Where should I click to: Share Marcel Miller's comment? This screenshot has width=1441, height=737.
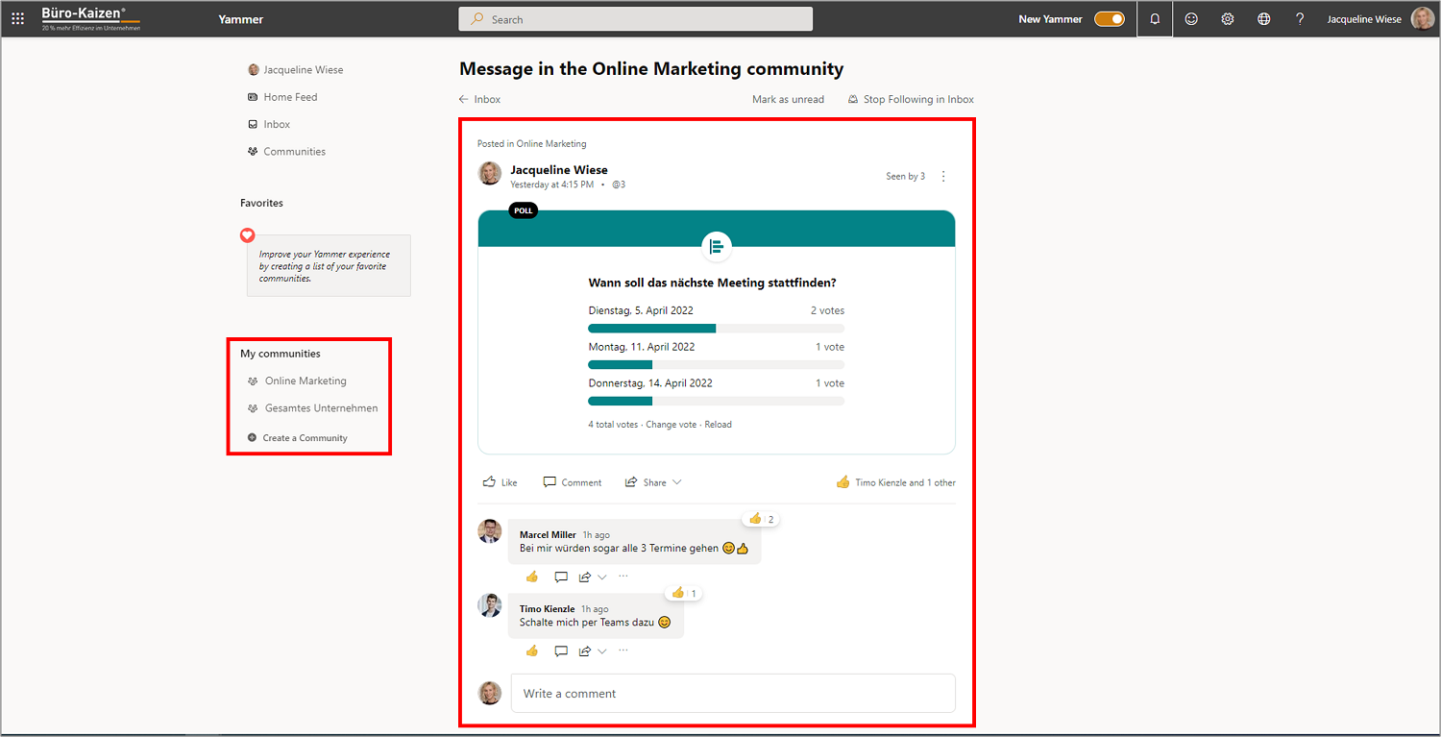tap(585, 577)
